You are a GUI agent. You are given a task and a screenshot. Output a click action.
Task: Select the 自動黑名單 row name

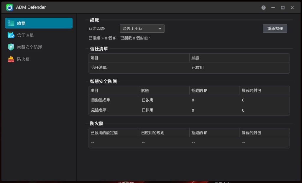[x=101, y=100]
